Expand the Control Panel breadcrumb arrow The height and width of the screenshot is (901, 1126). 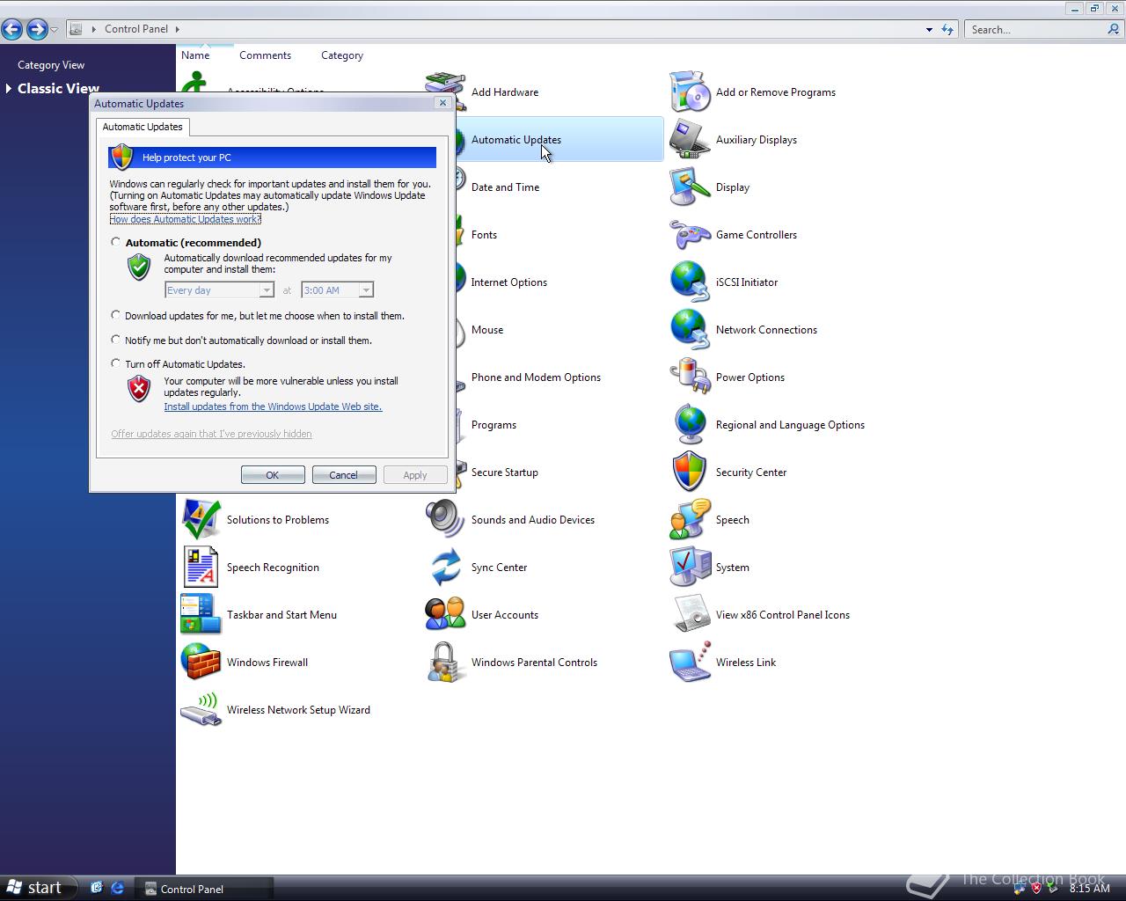coord(178,29)
